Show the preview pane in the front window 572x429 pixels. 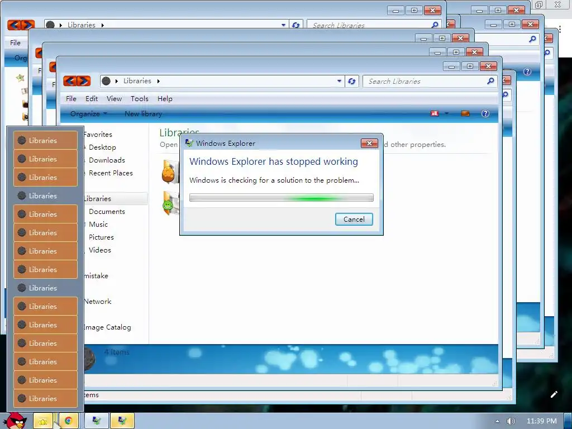pos(465,113)
